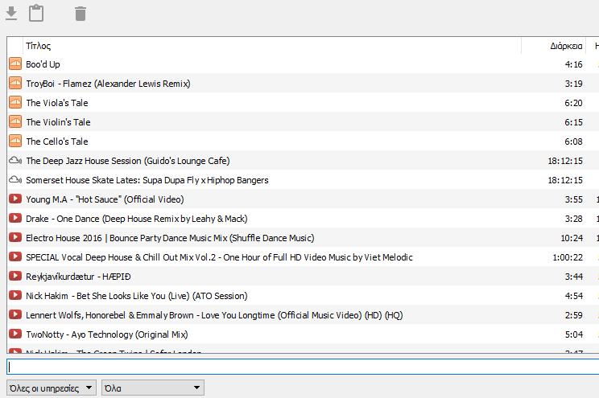Click duration 6:08 of The Cello's Tale
599x398 pixels.
574,142
